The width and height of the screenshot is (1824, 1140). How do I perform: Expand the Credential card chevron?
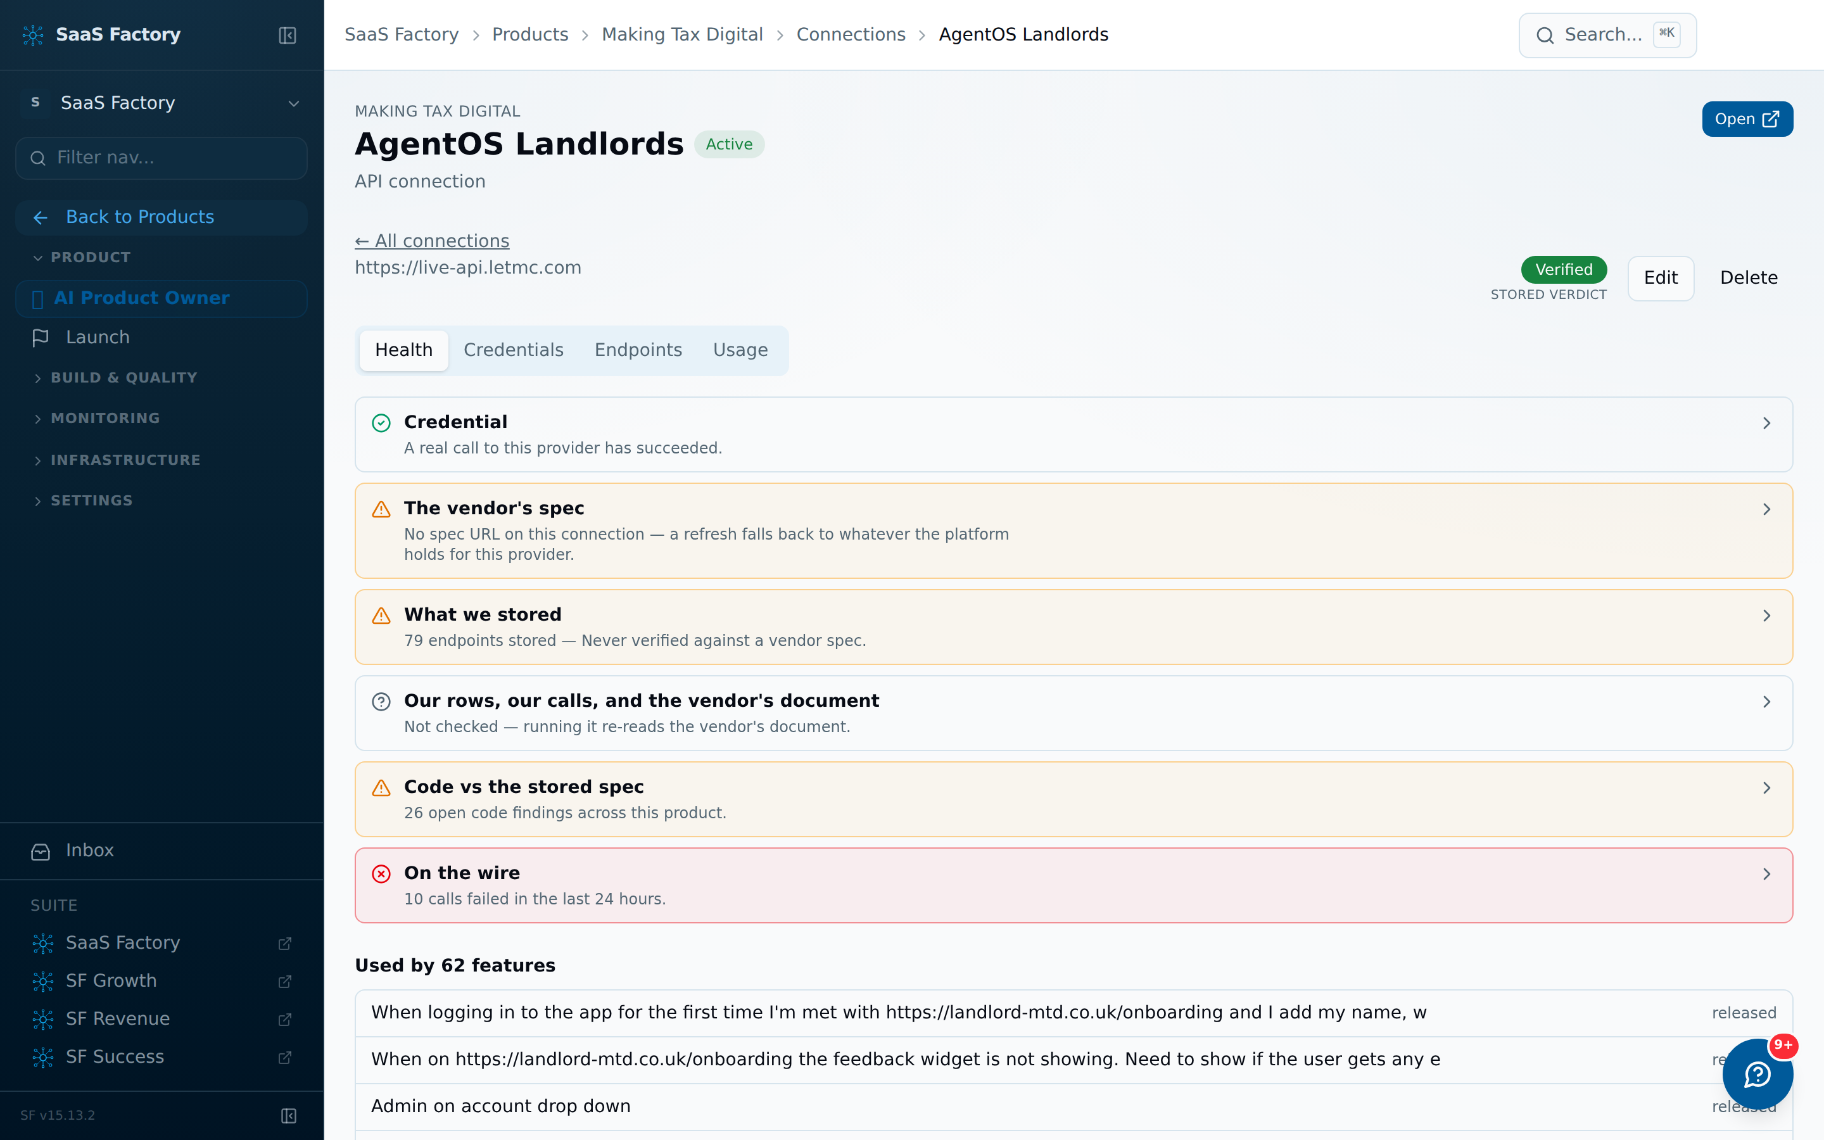(x=1767, y=423)
